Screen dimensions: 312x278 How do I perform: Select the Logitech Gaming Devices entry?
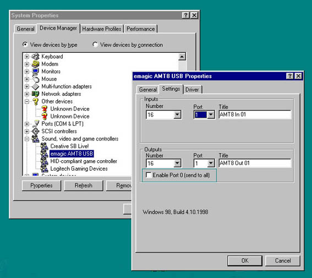coord(79,169)
